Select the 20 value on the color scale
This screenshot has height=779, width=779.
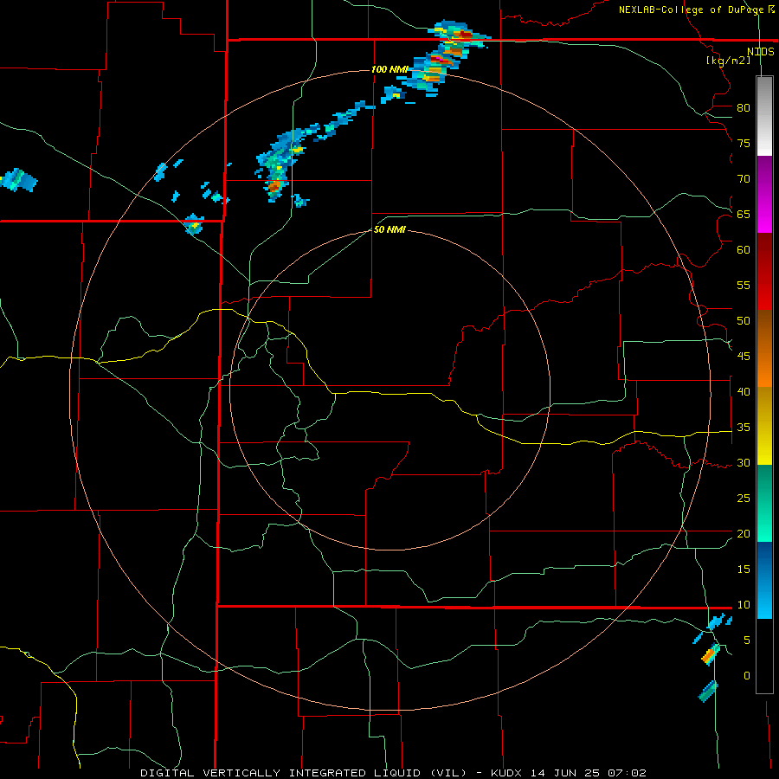744,533
